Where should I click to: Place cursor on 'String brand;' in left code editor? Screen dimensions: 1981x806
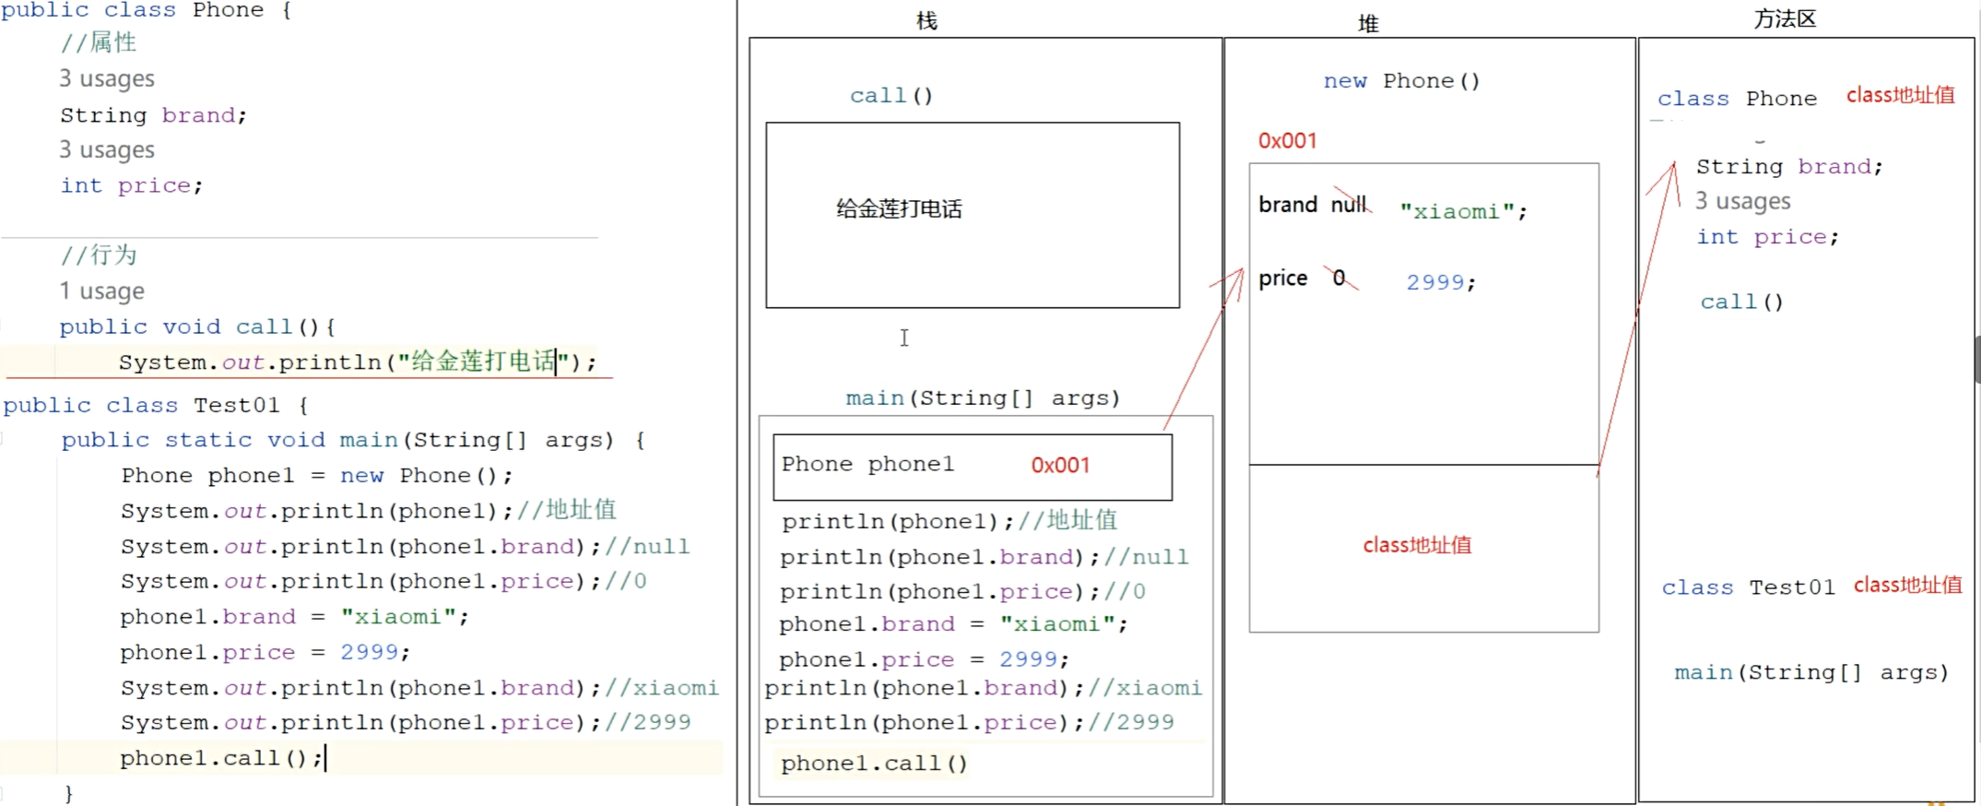pyautogui.click(x=154, y=115)
